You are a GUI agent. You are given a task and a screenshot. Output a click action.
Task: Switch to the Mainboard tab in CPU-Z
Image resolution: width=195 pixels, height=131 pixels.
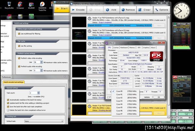pos(124,47)
